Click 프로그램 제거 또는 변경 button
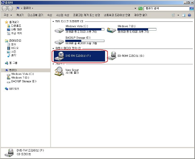The image size is (195, 159). coord(86,15)
